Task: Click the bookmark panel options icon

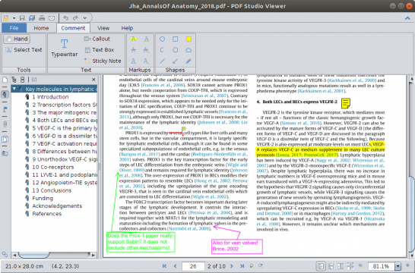Action: click(x=34, y=80)
